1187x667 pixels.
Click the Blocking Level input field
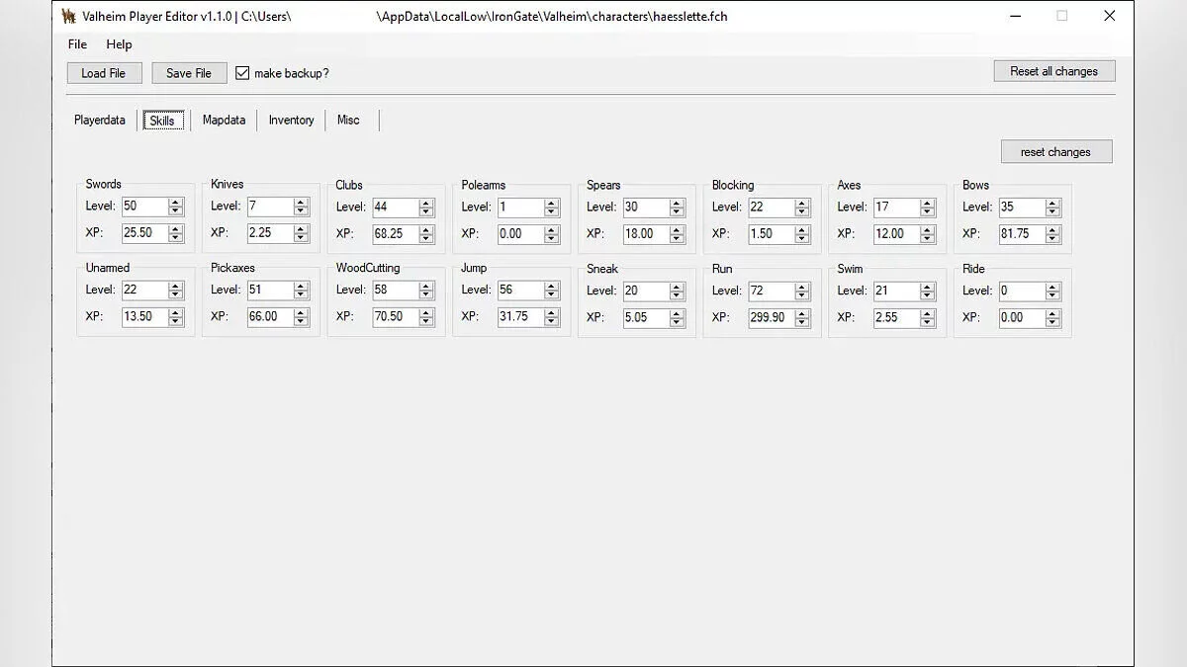(771, 208)
